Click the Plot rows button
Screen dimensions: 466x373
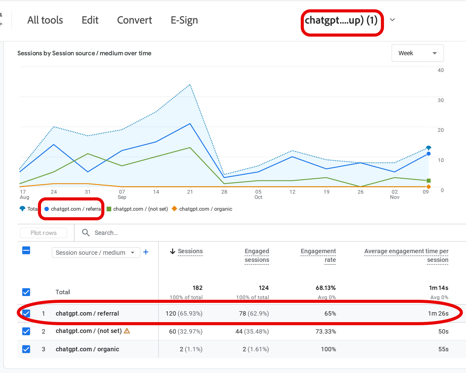(x=43, y=233)
